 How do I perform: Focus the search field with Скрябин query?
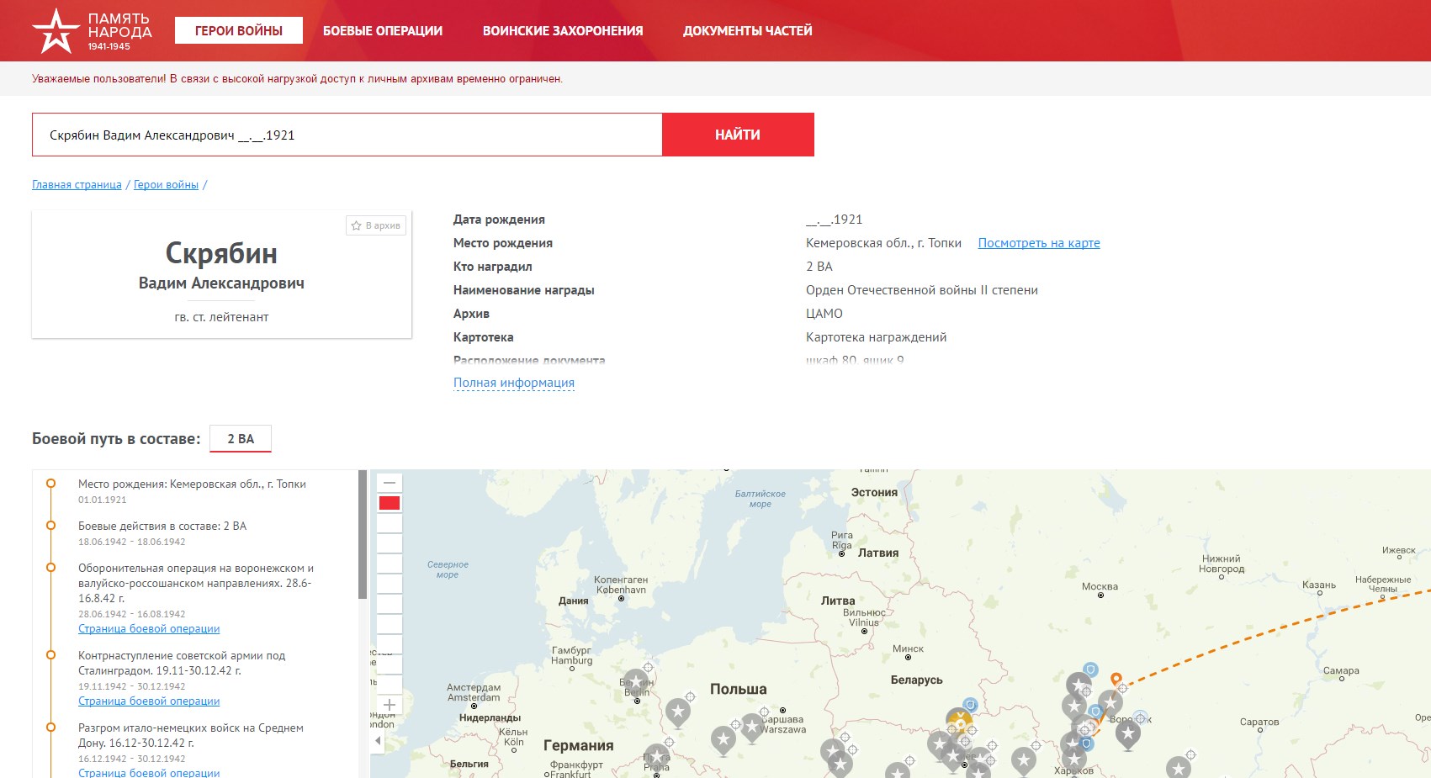347,135
